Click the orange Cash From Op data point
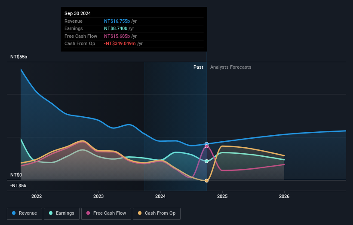Image resolution: width=353 pixels, height=225 pixels. pos(206,181)
